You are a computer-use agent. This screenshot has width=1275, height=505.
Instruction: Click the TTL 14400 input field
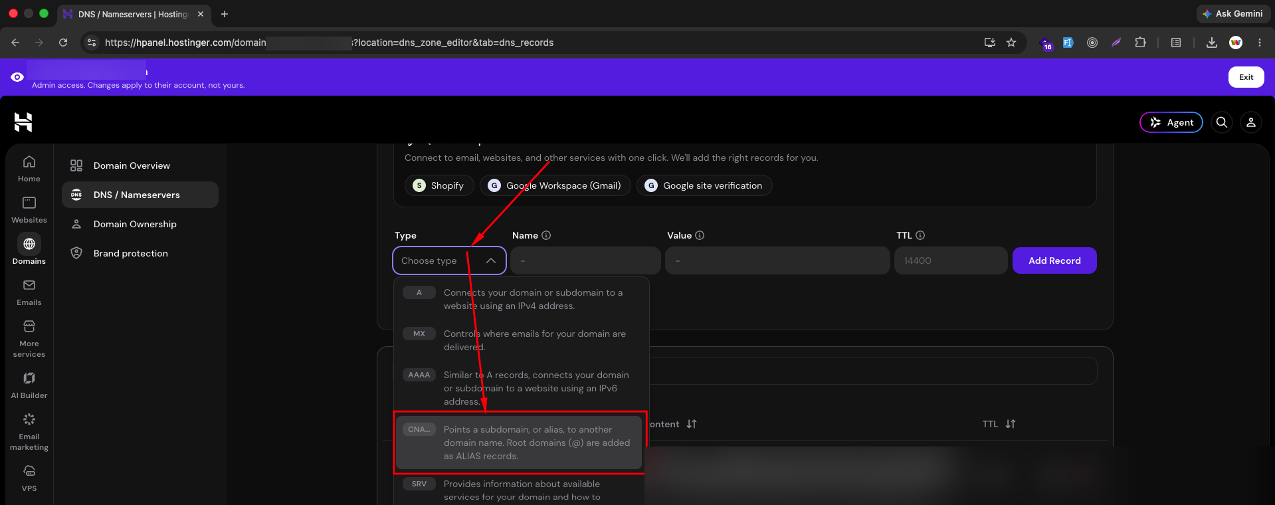(951, 260)
